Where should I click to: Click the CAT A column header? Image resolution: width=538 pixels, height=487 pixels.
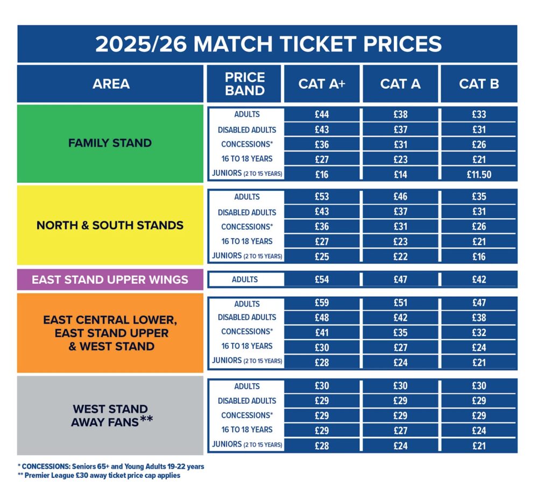click(x=400, y=84)
